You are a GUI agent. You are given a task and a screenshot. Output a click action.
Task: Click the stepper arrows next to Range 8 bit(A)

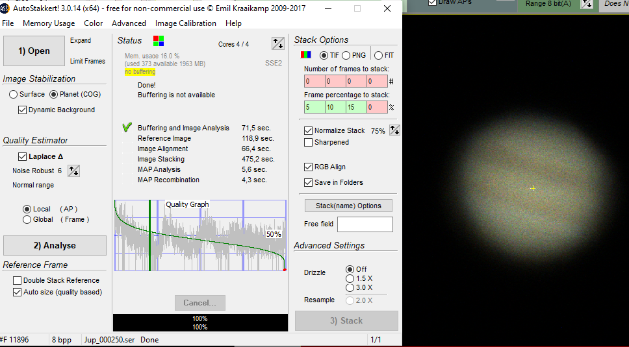[587, 4]
